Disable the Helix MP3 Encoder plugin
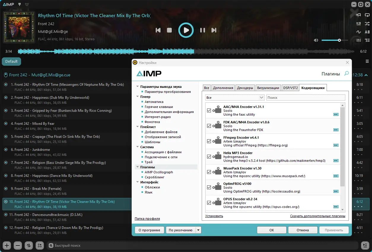372x252 pixels. coord(209,156)
